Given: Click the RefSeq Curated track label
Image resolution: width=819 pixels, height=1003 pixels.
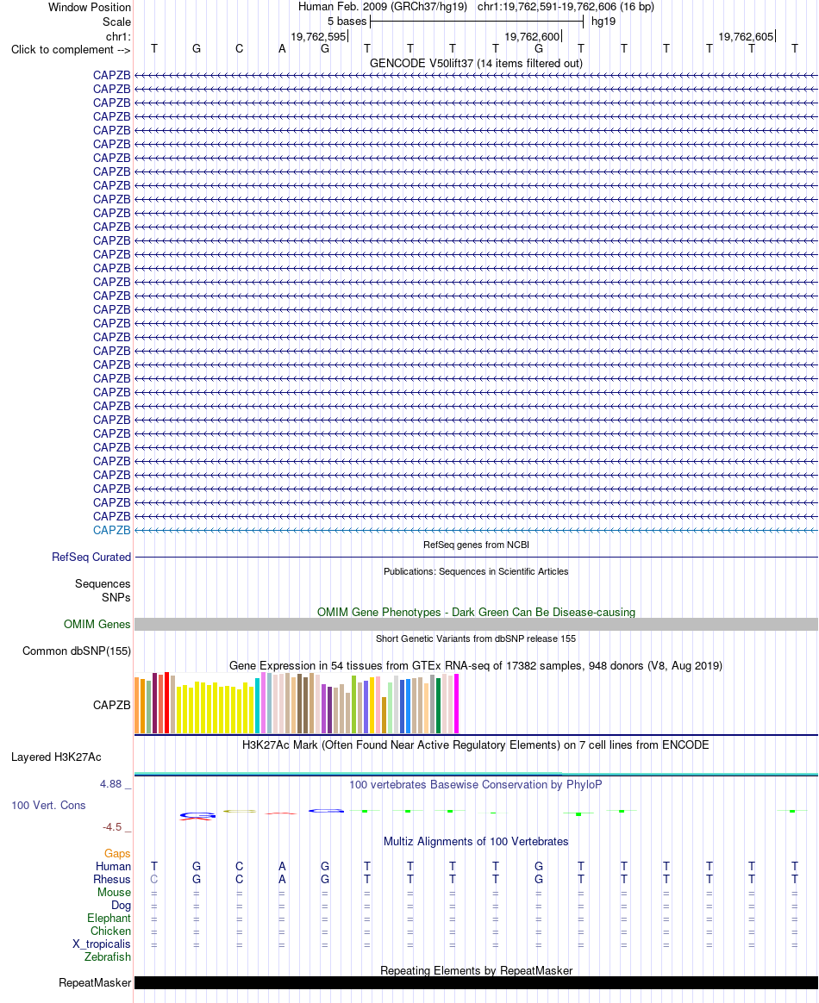Looking at the screenshot, I should (91, 558).
